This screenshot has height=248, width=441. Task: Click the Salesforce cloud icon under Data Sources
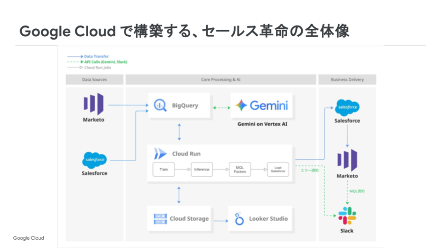94,160
